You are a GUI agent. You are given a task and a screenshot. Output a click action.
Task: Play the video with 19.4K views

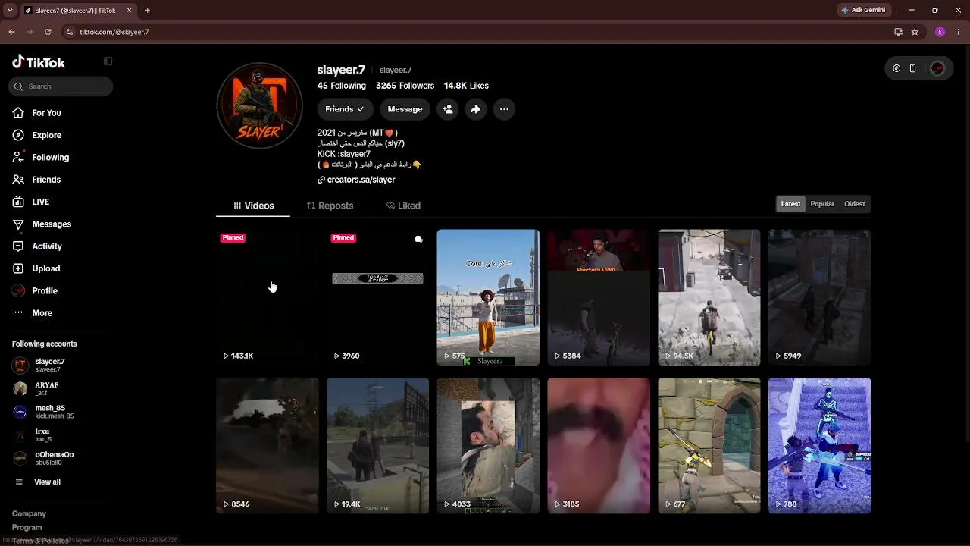[x=377, y=446]
